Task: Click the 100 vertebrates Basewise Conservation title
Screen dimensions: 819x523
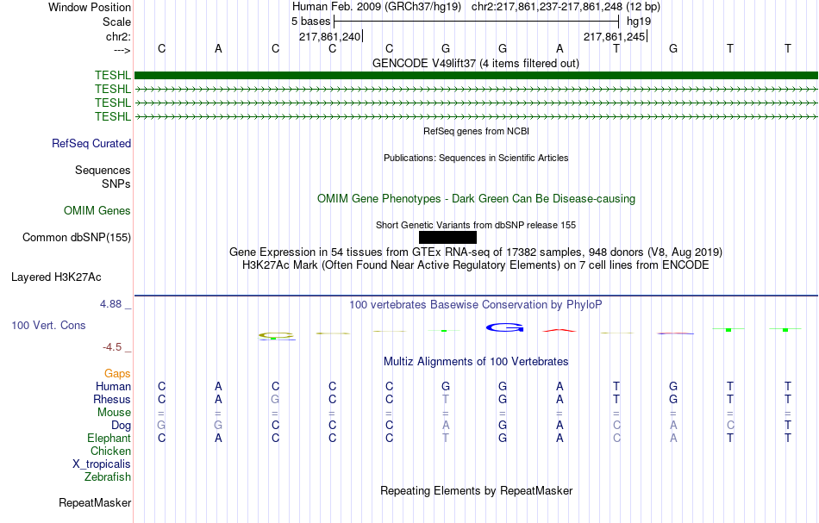Action: (476, 305)
